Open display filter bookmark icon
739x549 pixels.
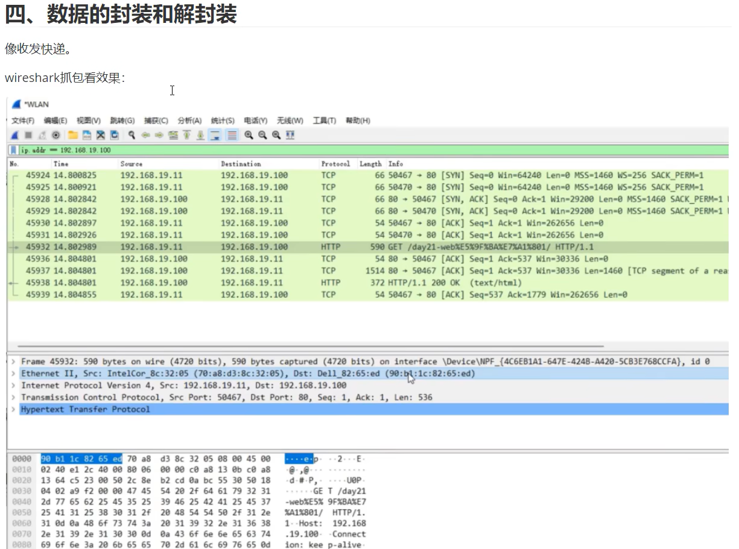(x=13, y=150)
